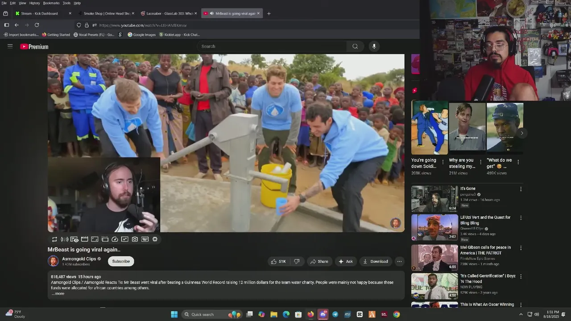Open 'It's Called Gentrification' Boyz video
Screen dimensions: 571x321
[x=488, y=279]
